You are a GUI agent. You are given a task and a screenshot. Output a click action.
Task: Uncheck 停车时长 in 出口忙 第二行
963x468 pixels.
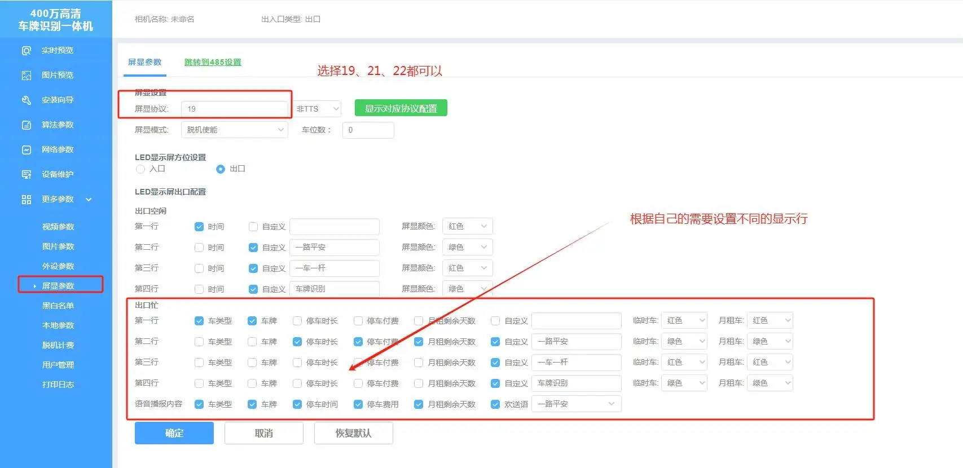point(297,342)
